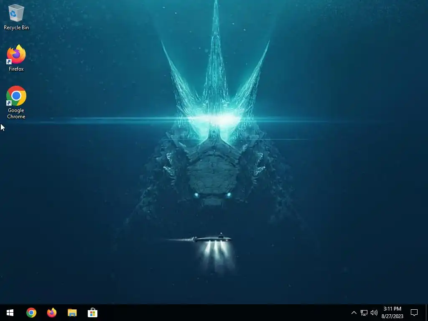Open the network status tray icon

364,313
